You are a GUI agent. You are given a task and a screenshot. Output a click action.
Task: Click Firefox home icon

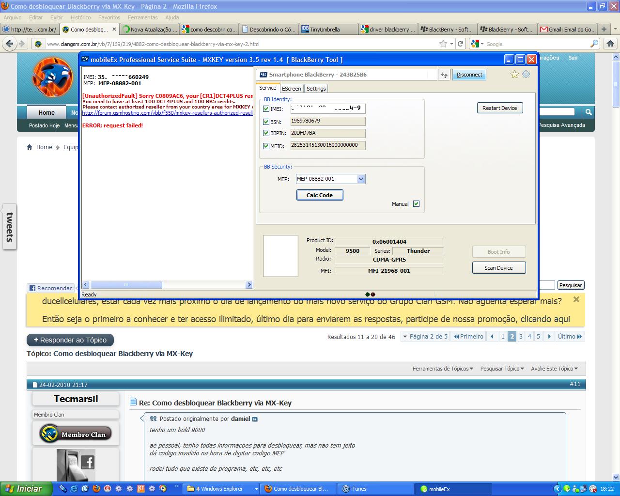coord(610,44)
